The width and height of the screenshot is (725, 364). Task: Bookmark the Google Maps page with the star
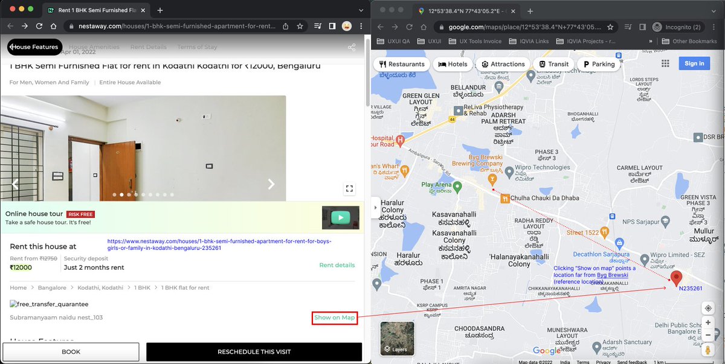(x=610, y=27)
